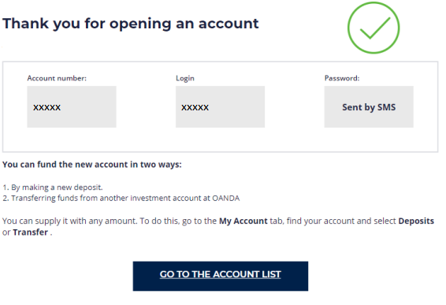This screenshot has width=446, height=305.
Task: Click the word OANDA in list
Action: (226, 198)
